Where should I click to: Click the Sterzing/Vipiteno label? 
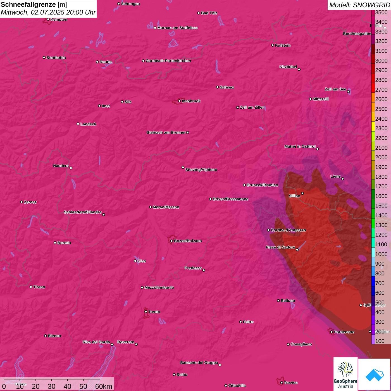point(201,170)
